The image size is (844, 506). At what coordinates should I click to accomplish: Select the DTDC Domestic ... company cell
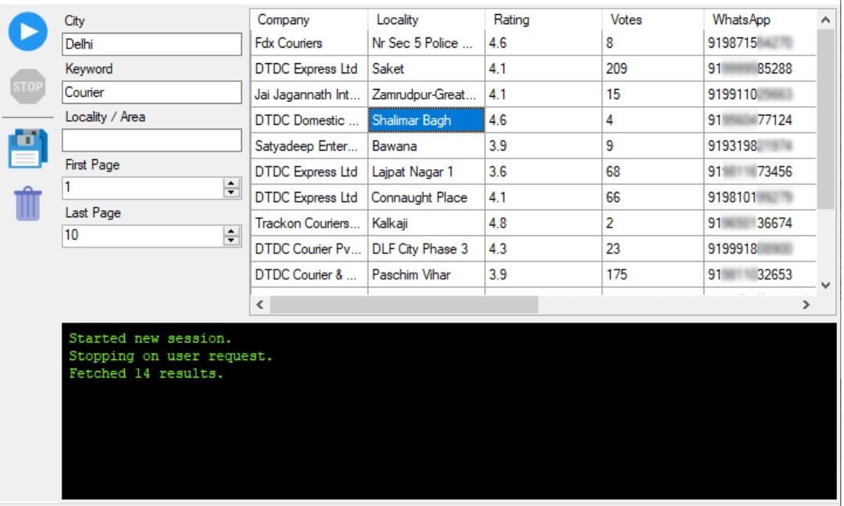[309, 120]
